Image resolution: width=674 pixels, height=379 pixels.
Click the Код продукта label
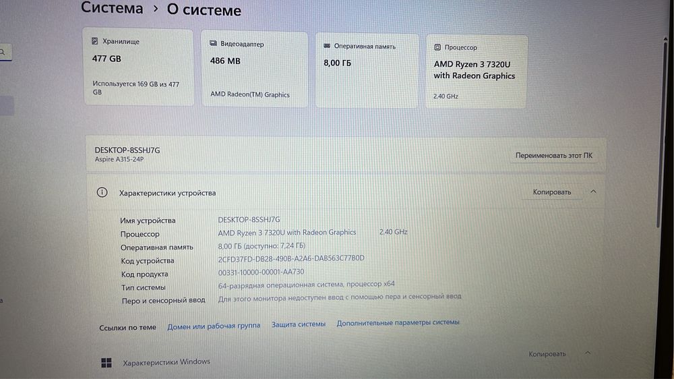144,274
